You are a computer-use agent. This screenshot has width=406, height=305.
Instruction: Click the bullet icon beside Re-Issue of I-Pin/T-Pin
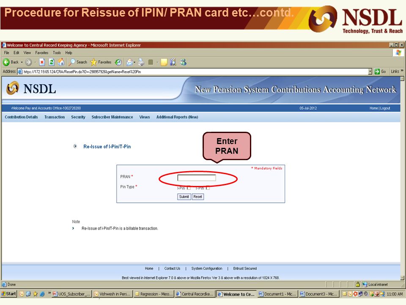pyautogui.click(x=75, y=146)
